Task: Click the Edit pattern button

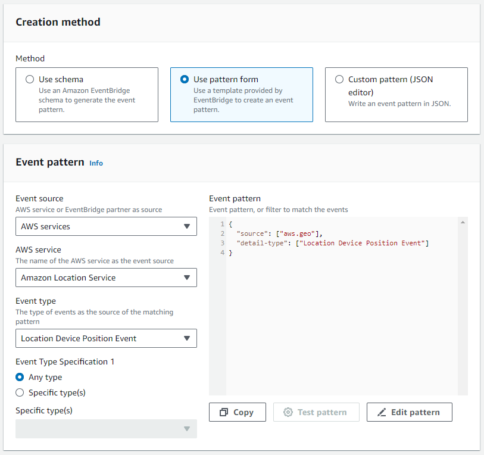Action: tap(409, 412)
